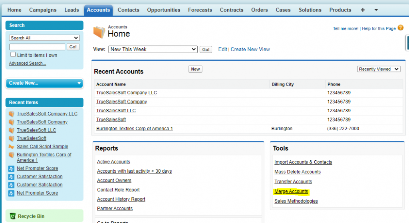Open the Search All dropdown

(44, 38)
